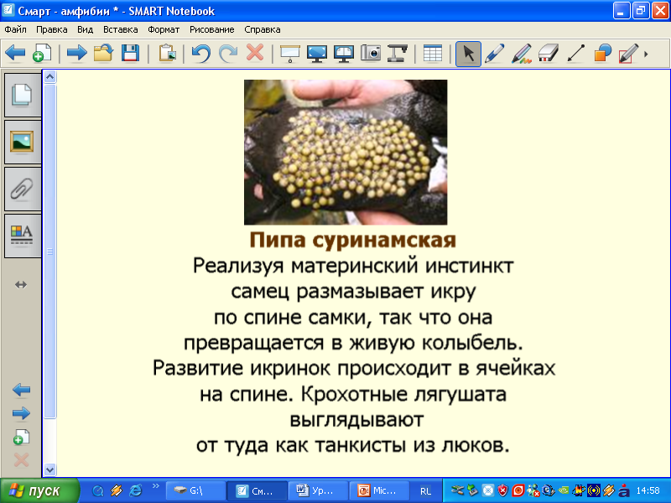Add a new page from the toolbar

[41, 54]
